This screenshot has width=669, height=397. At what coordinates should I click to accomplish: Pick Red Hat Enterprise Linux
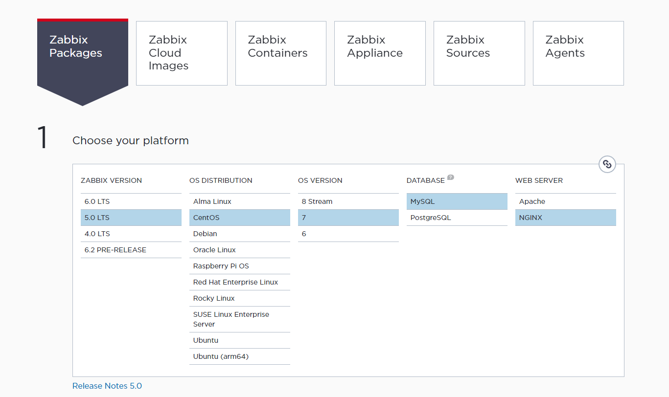coord(239,282)
